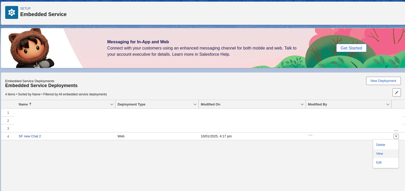Select row number 4 in the table
Screen dimensions: 405x191
click(8, 136)
